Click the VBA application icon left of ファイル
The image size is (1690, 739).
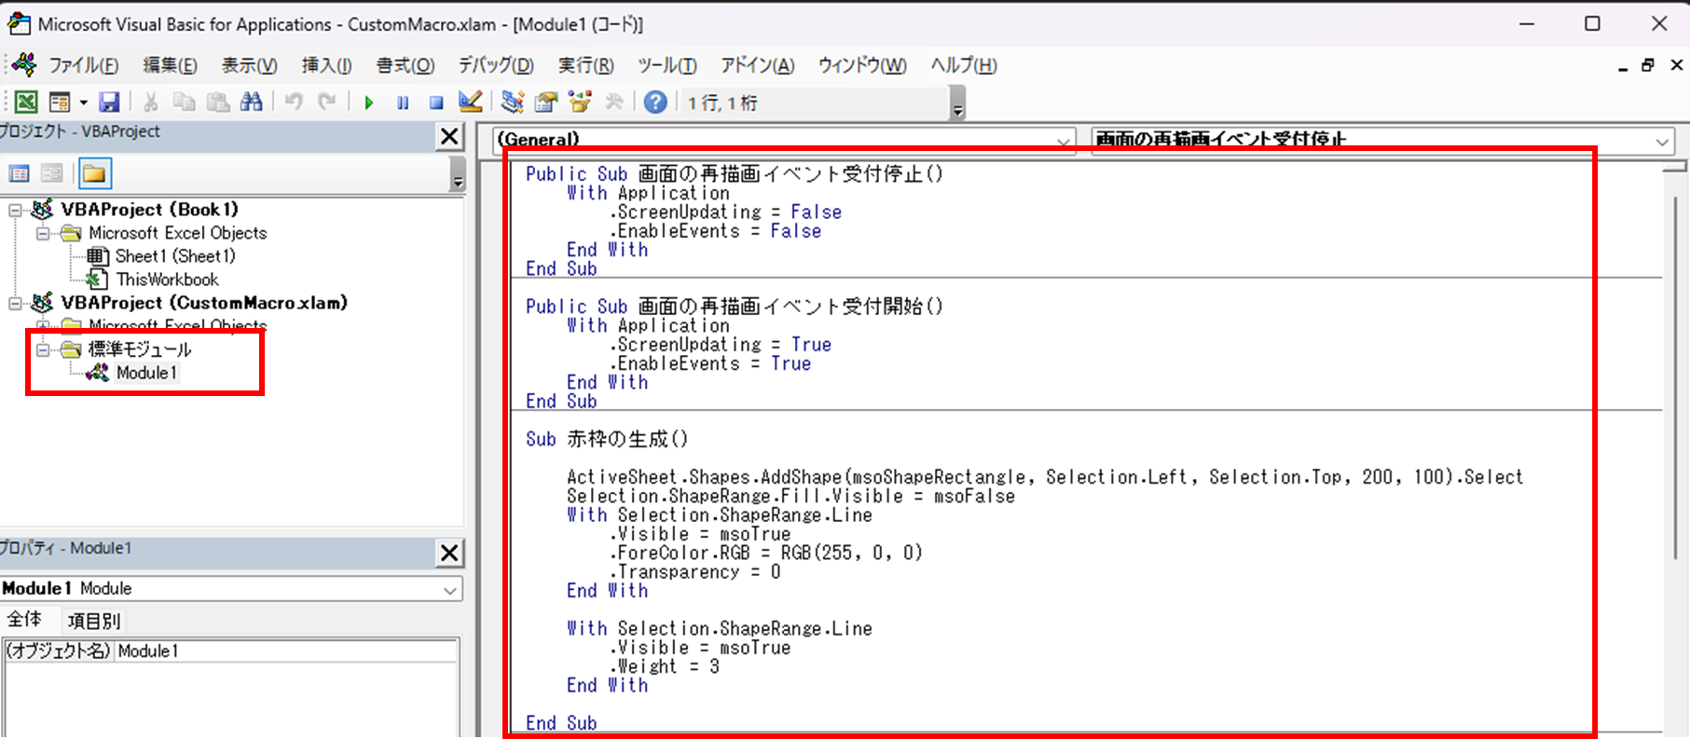26,64
